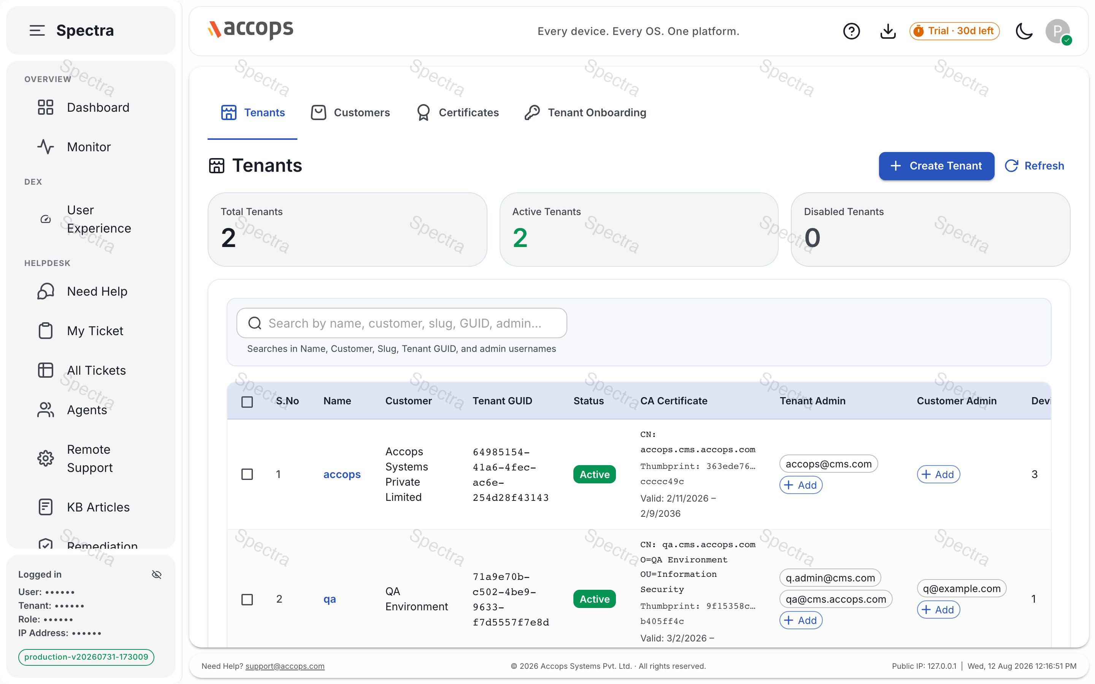The width and height of the screenshot is (1095, 684).
Task: Click the Customer Admin column header
Action: pyautogui.click(x=956, y=401)
